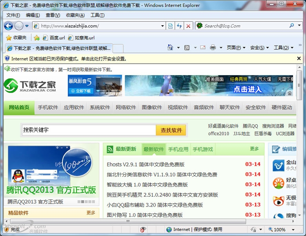Click the 下载之家 site logo
Image resolution: width=306 pixels, height=236 pixels.
click(30, 86)
